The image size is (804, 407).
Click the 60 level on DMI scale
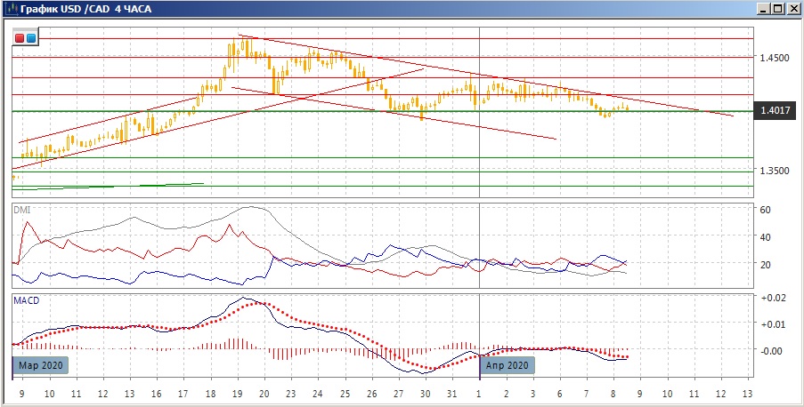pos(764,210)
